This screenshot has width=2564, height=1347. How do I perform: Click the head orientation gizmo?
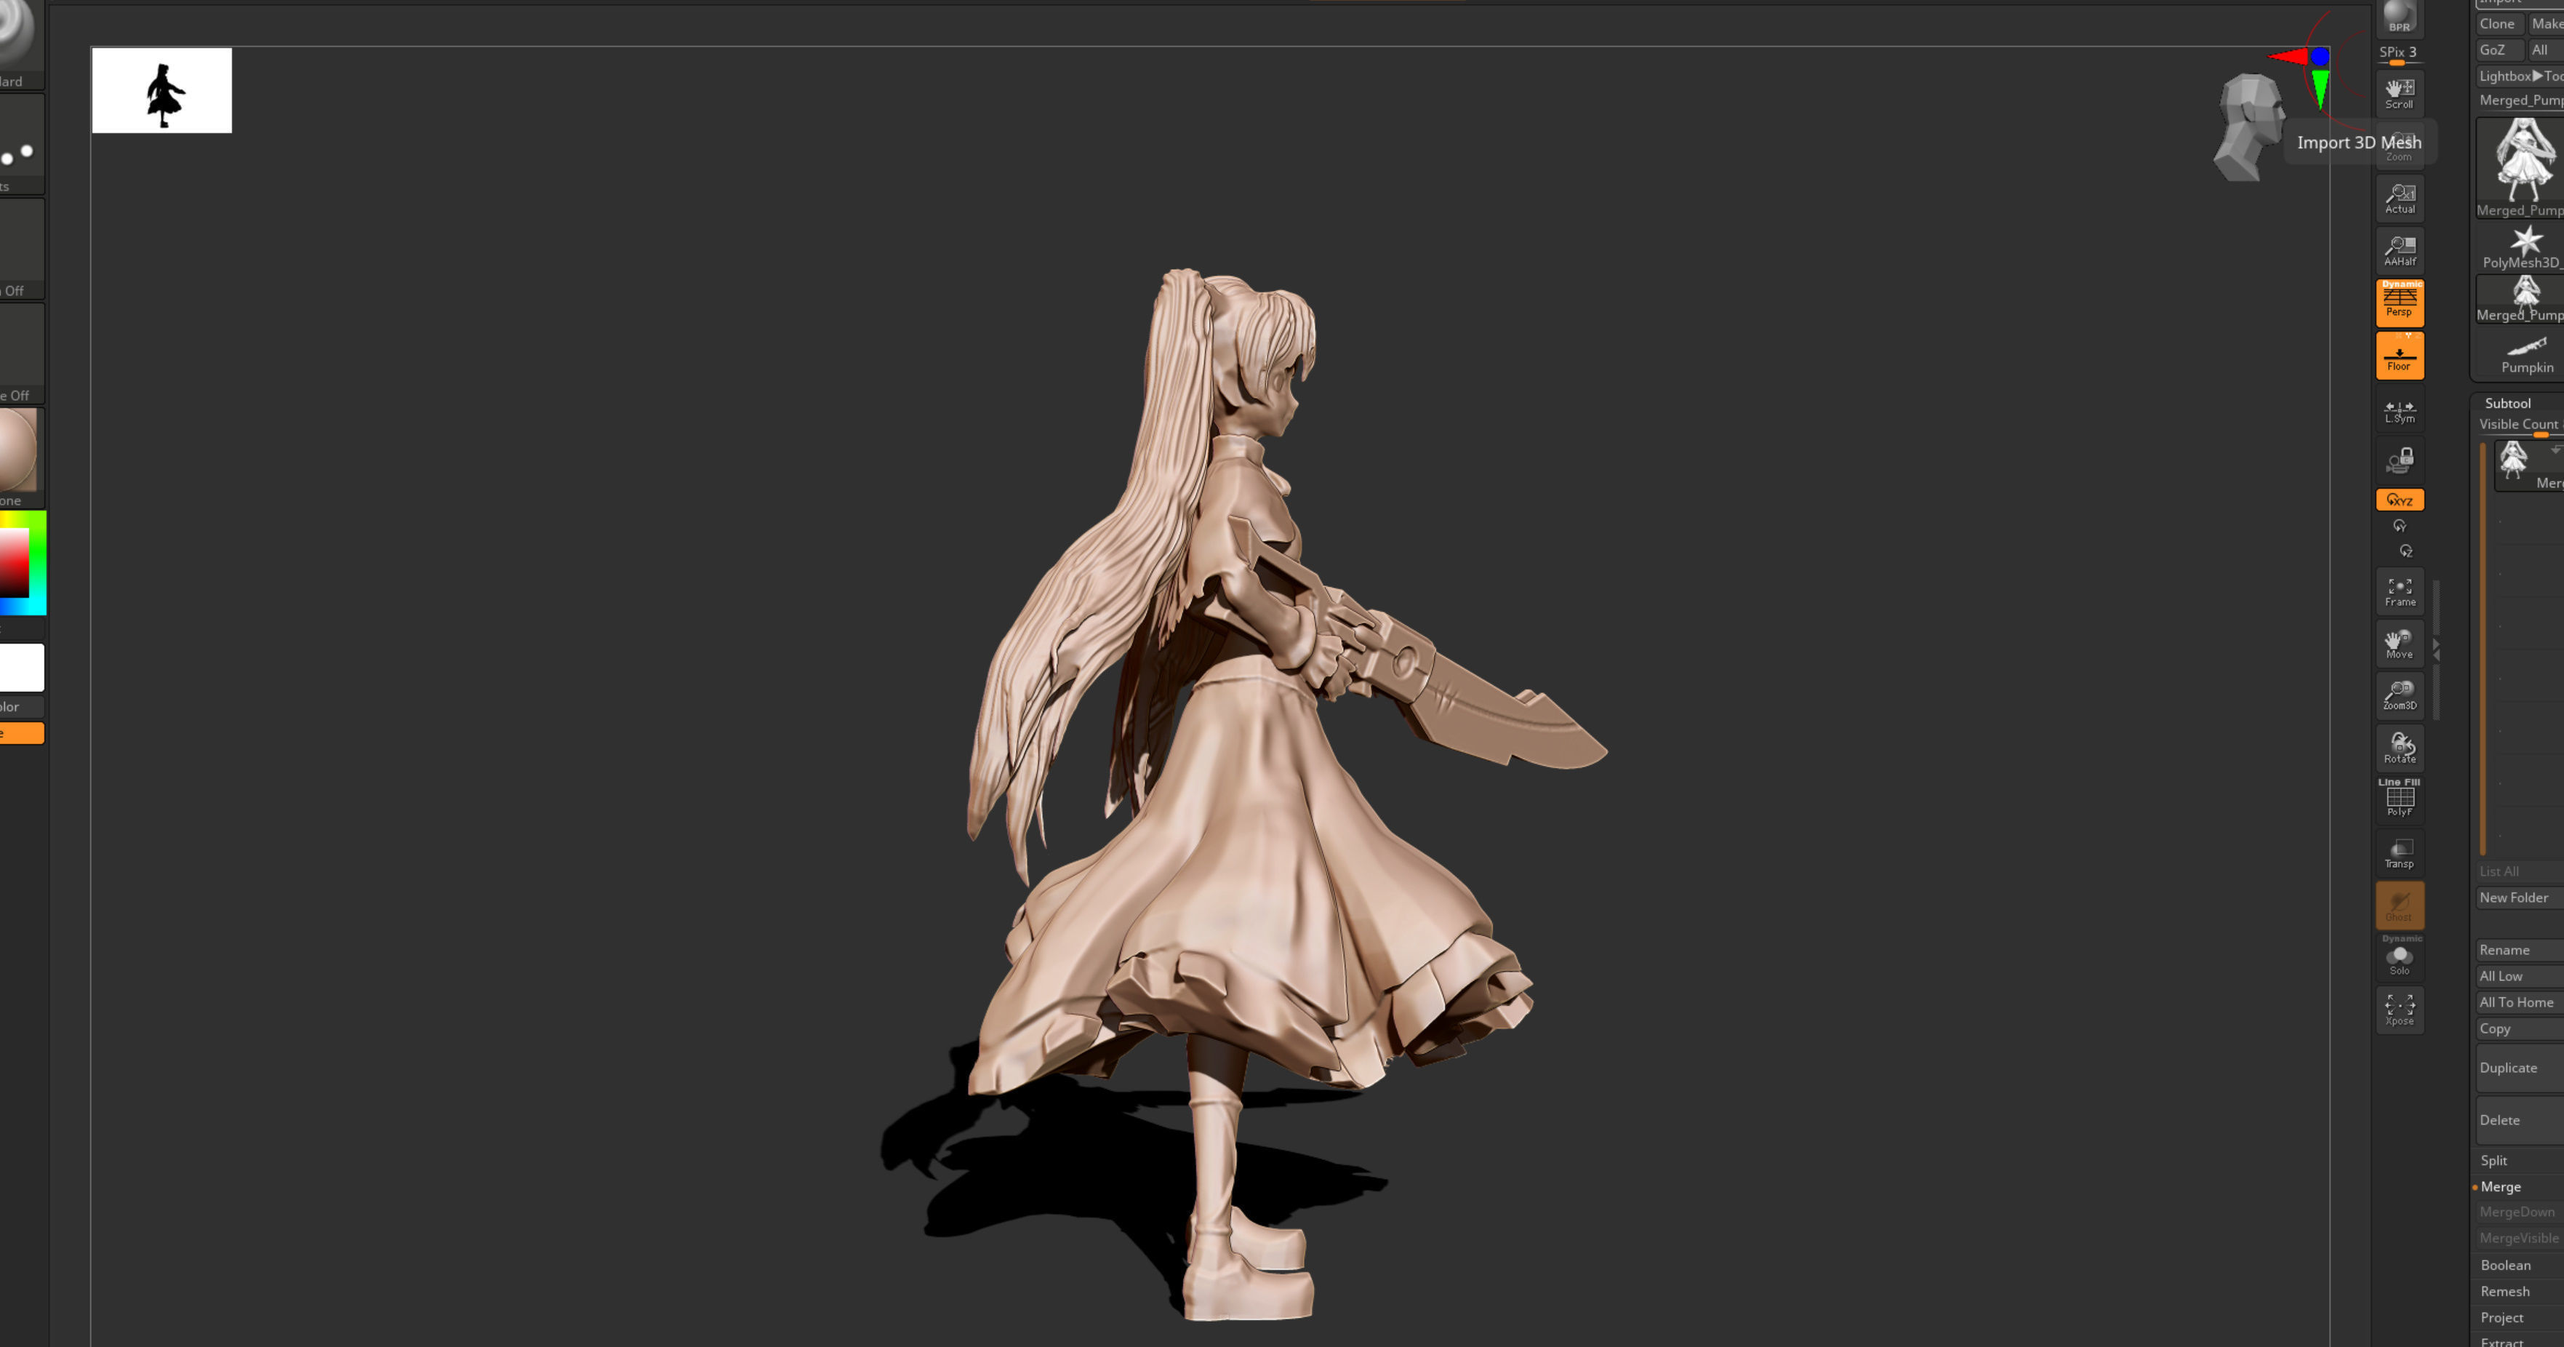[x=2248, y=127]
